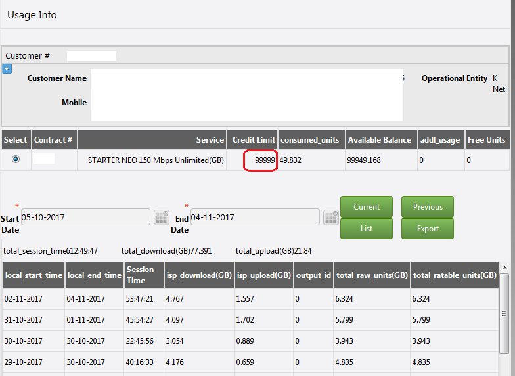The width and height of the screenshot is (515, 376).
Task: Open the End Date calendar picker
Action: coord(331,217)
